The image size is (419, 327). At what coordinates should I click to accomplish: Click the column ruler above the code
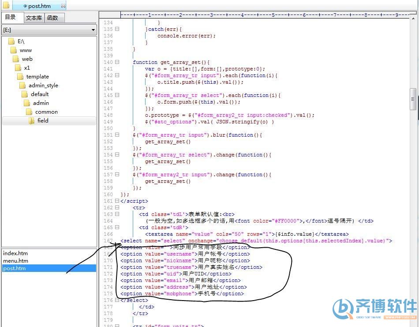point(265,15)
